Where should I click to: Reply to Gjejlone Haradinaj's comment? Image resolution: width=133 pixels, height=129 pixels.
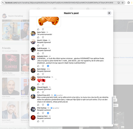tap(43, 84)
